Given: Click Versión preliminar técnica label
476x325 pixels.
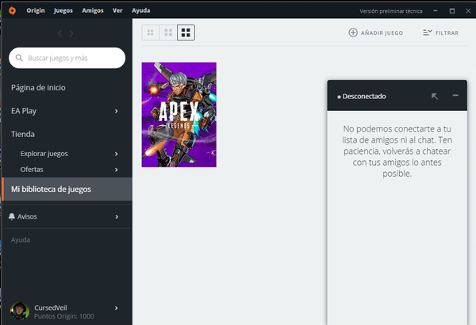Looking at the screenshot, I should [x=391, y=11].
